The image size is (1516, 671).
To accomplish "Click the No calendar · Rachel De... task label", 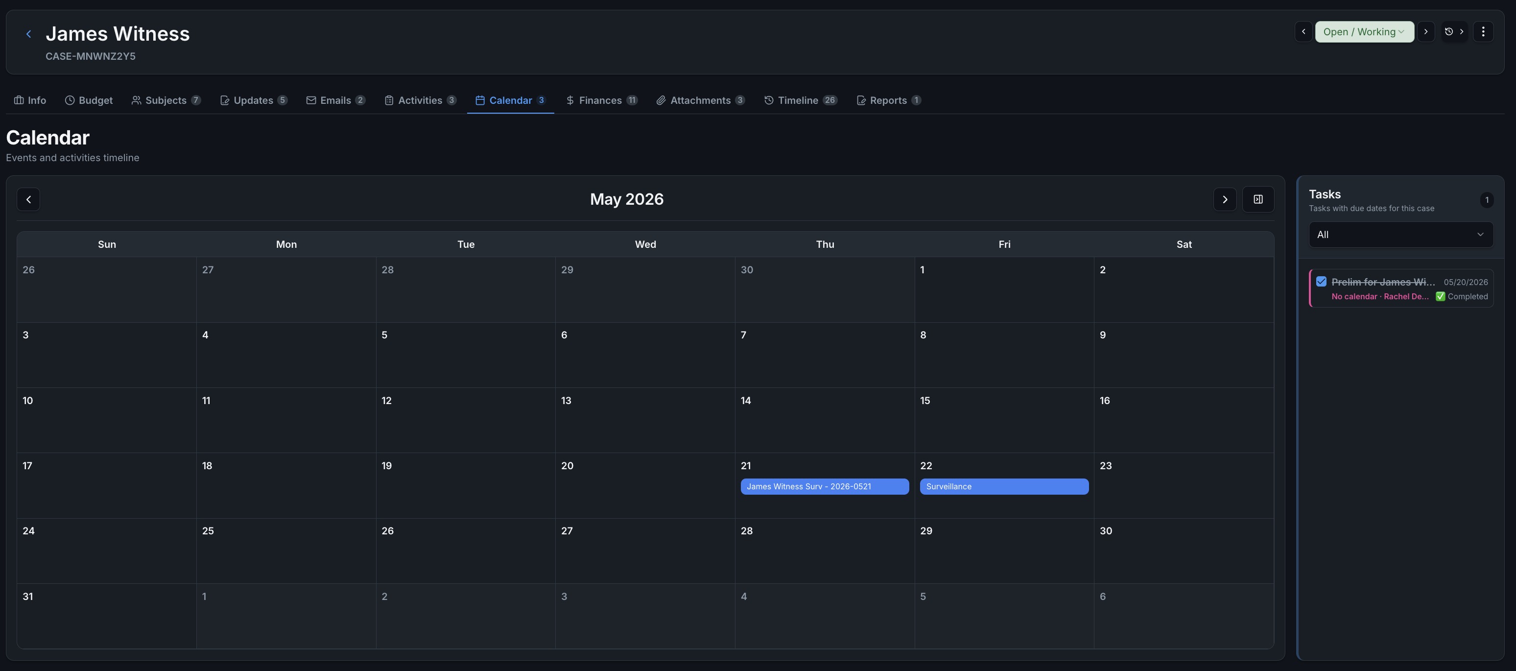I will (1380, 297).
